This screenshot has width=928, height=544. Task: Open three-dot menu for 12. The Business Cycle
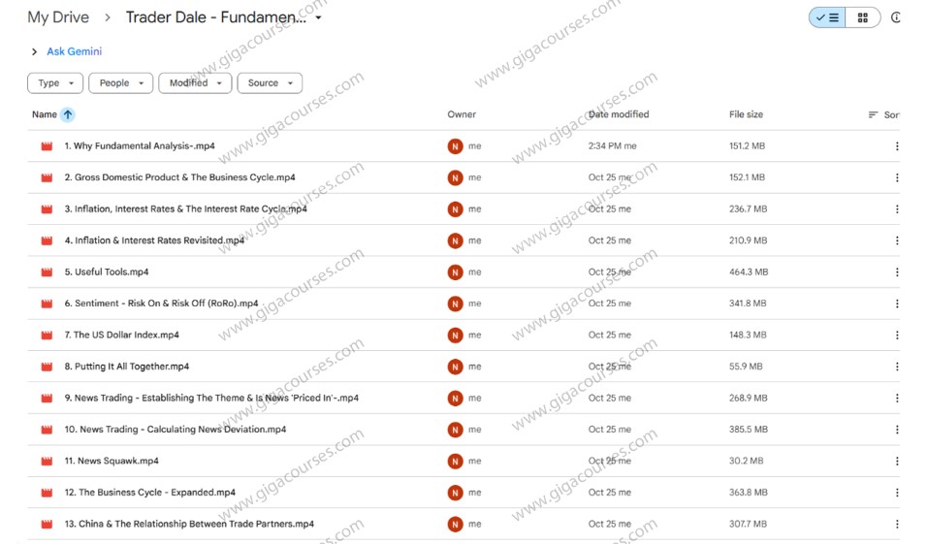[x=896, y=493]
